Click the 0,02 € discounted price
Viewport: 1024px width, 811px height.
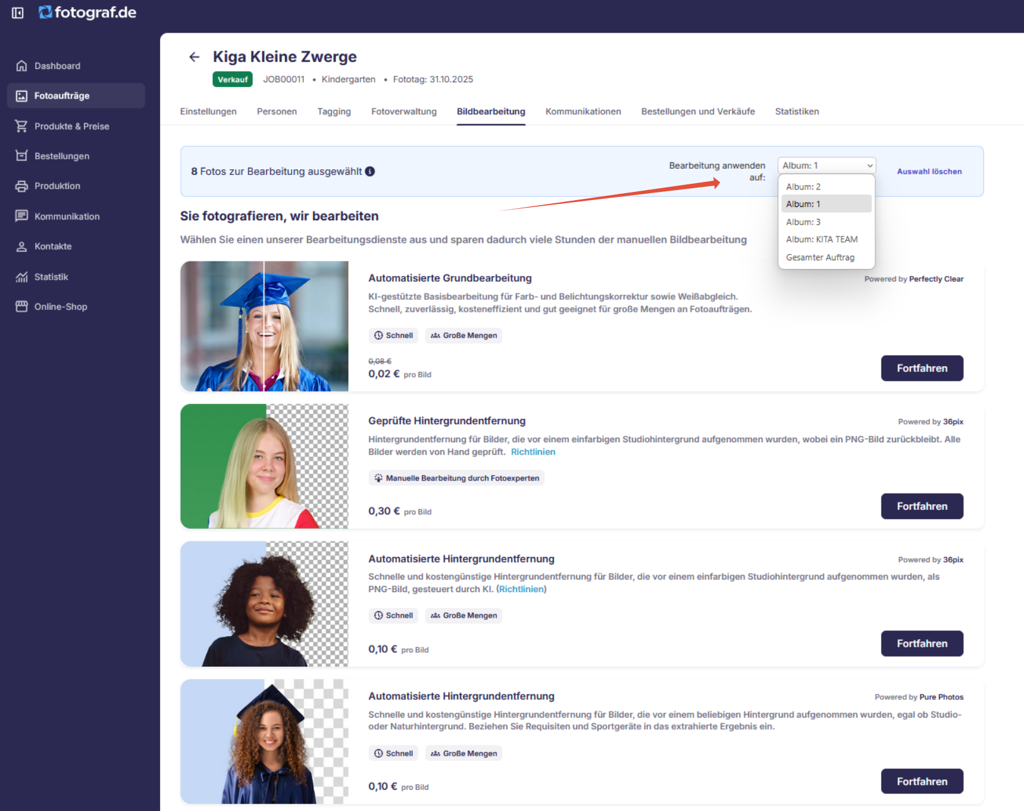[x=384, y=374]
